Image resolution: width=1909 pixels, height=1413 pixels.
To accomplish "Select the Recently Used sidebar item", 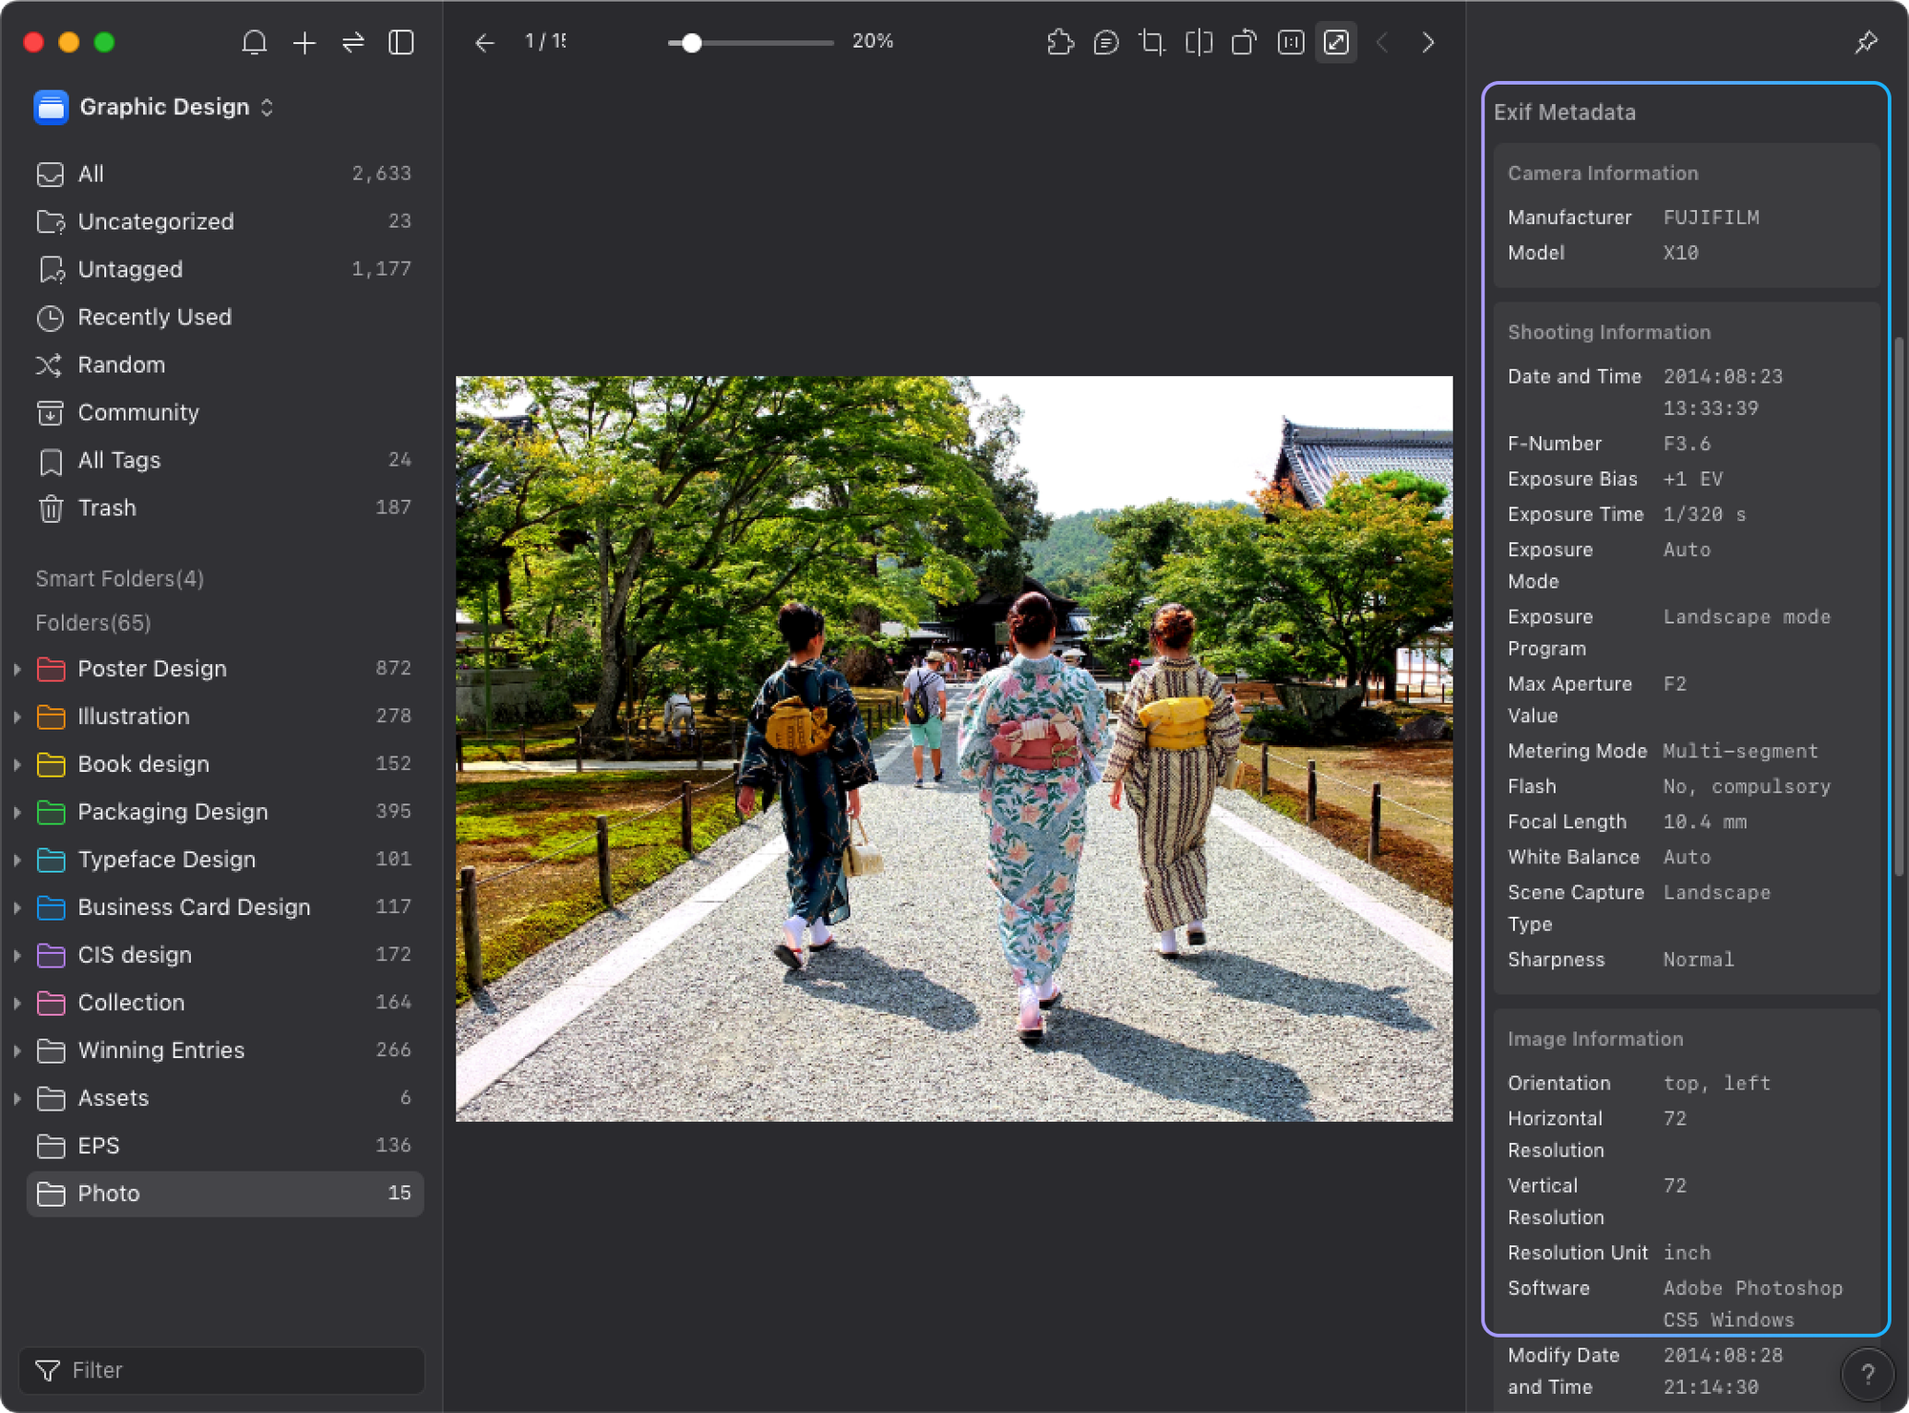I will pos(155,316).
